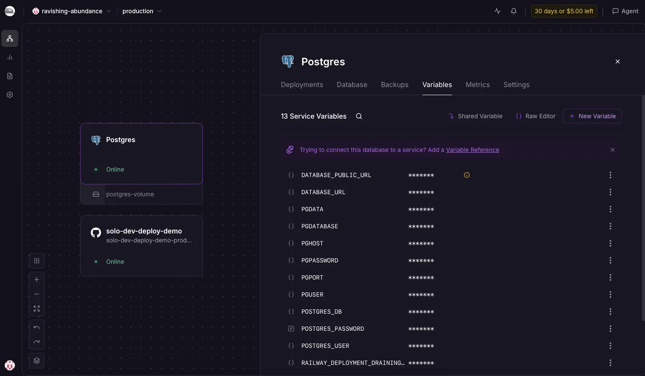Open the Variable Reference link
645x376 pixels.
tap(472, 150)
